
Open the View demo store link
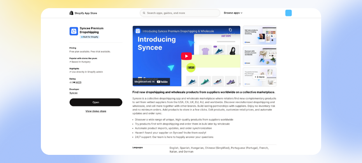pos(96,111)
